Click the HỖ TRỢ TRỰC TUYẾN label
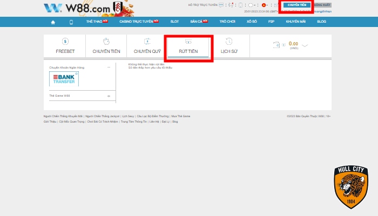 click(202, 5)
